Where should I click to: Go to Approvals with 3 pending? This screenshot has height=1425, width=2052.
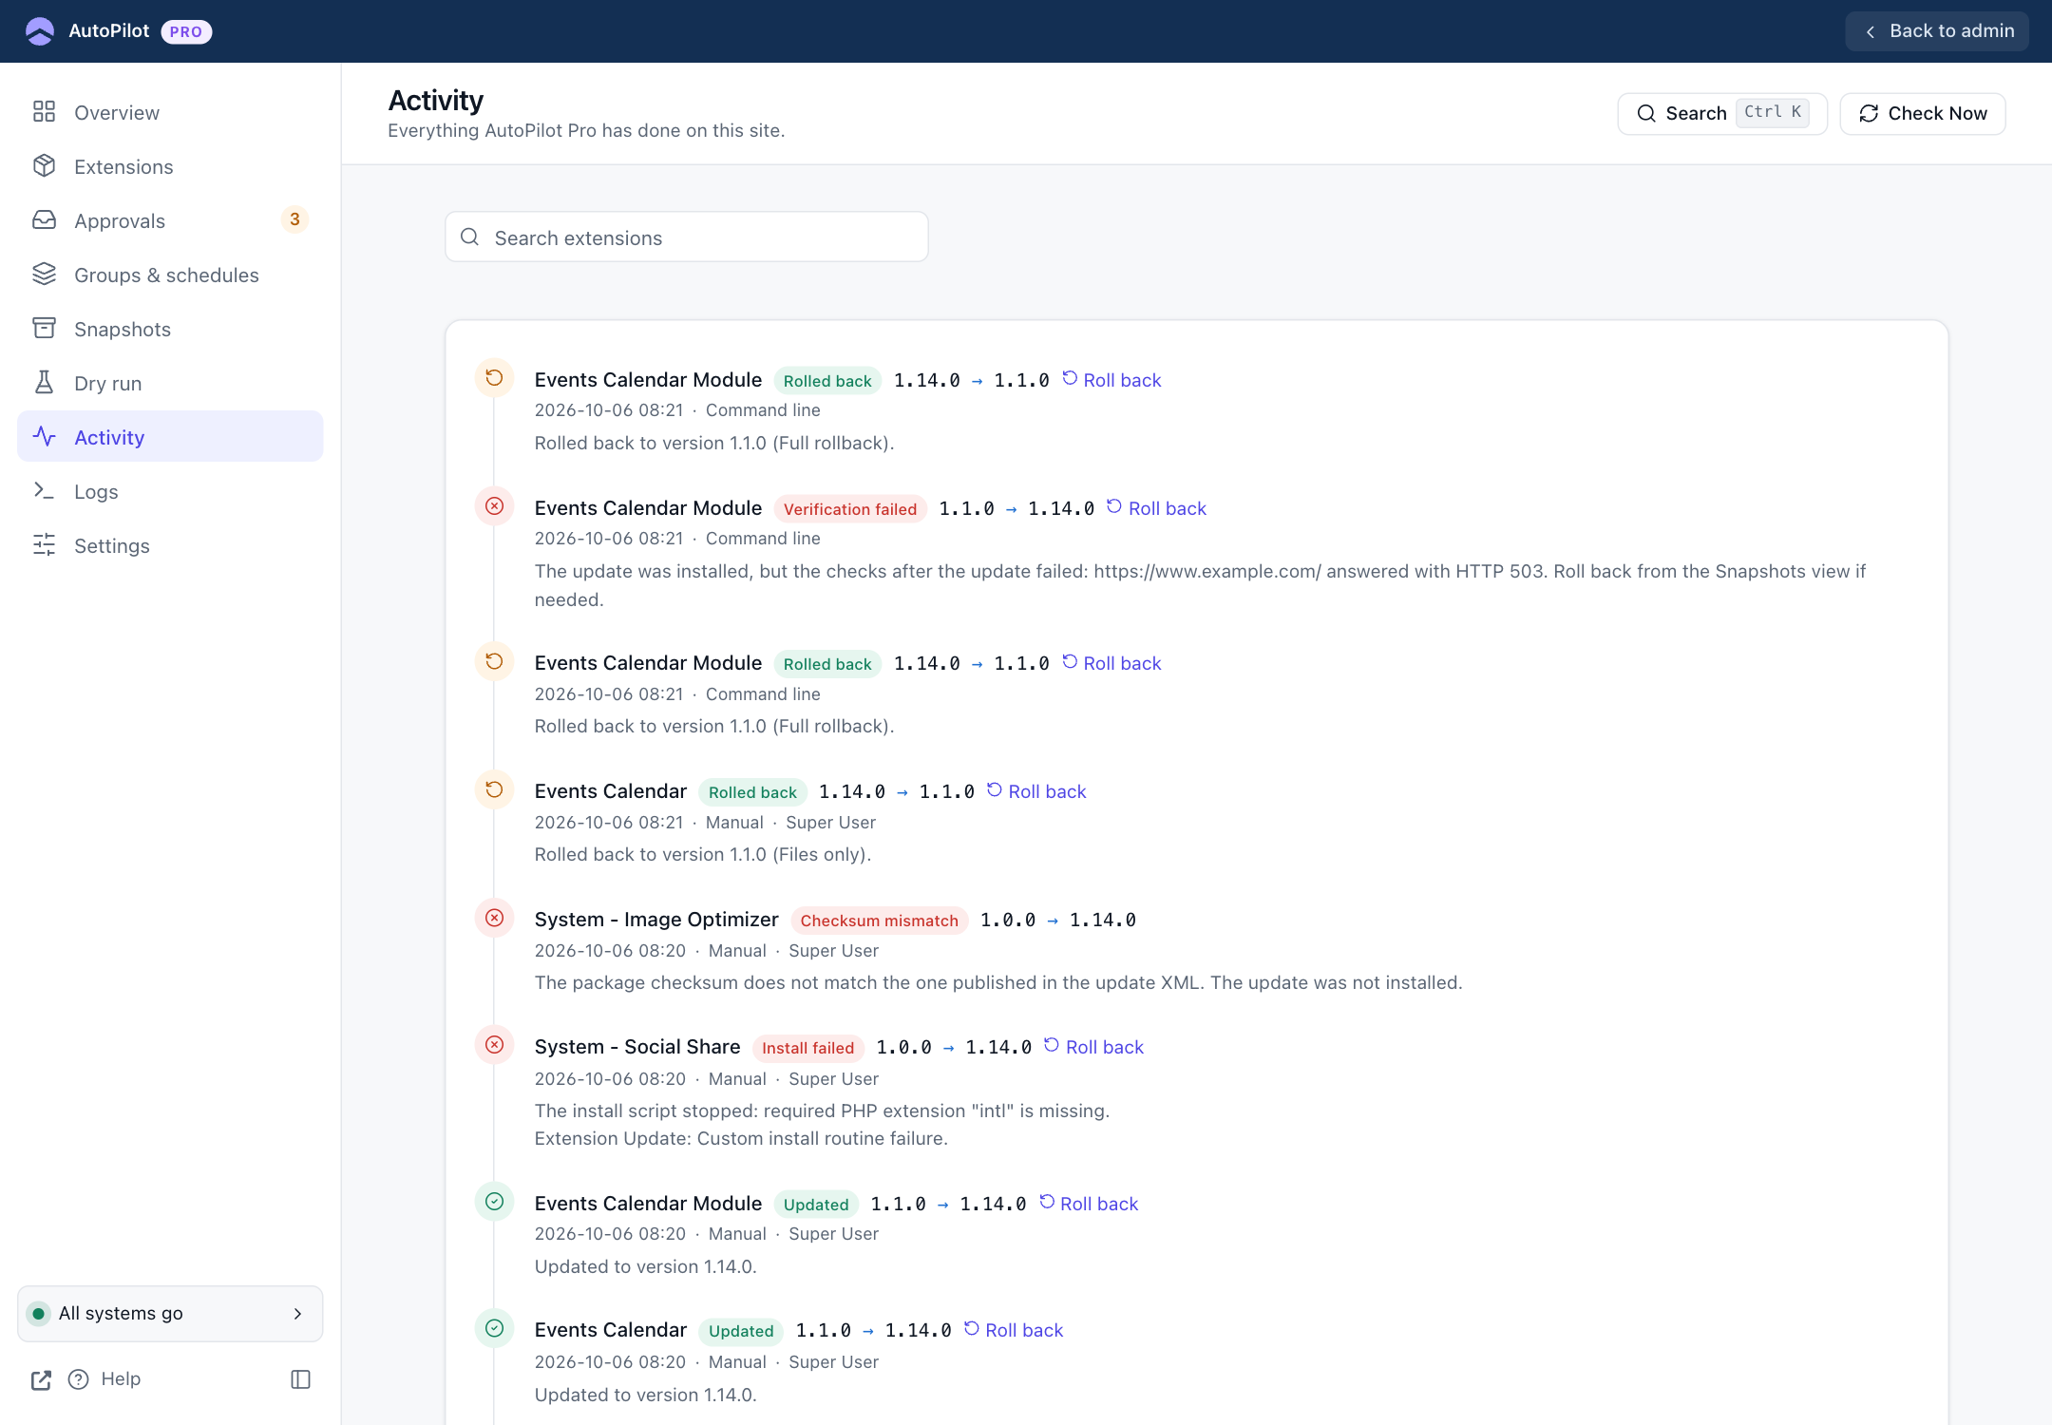170,220
